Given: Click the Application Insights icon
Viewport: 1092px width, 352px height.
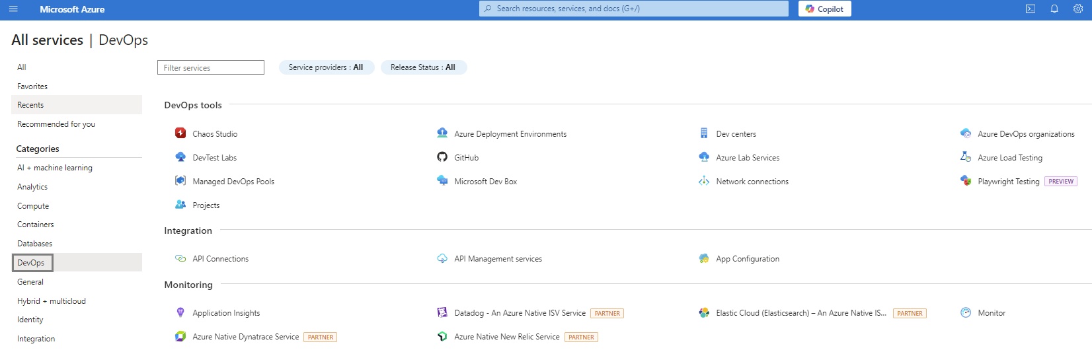Looking at the screenshot, I should pos(180,312).
